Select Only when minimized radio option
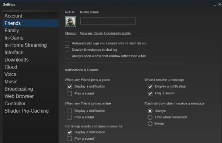The image size is (222, 143). [x=150, y=117]
